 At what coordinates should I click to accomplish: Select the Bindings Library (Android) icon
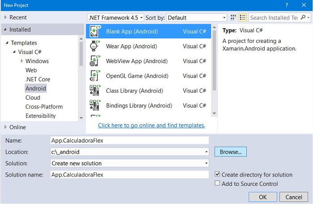click(95, 105)
